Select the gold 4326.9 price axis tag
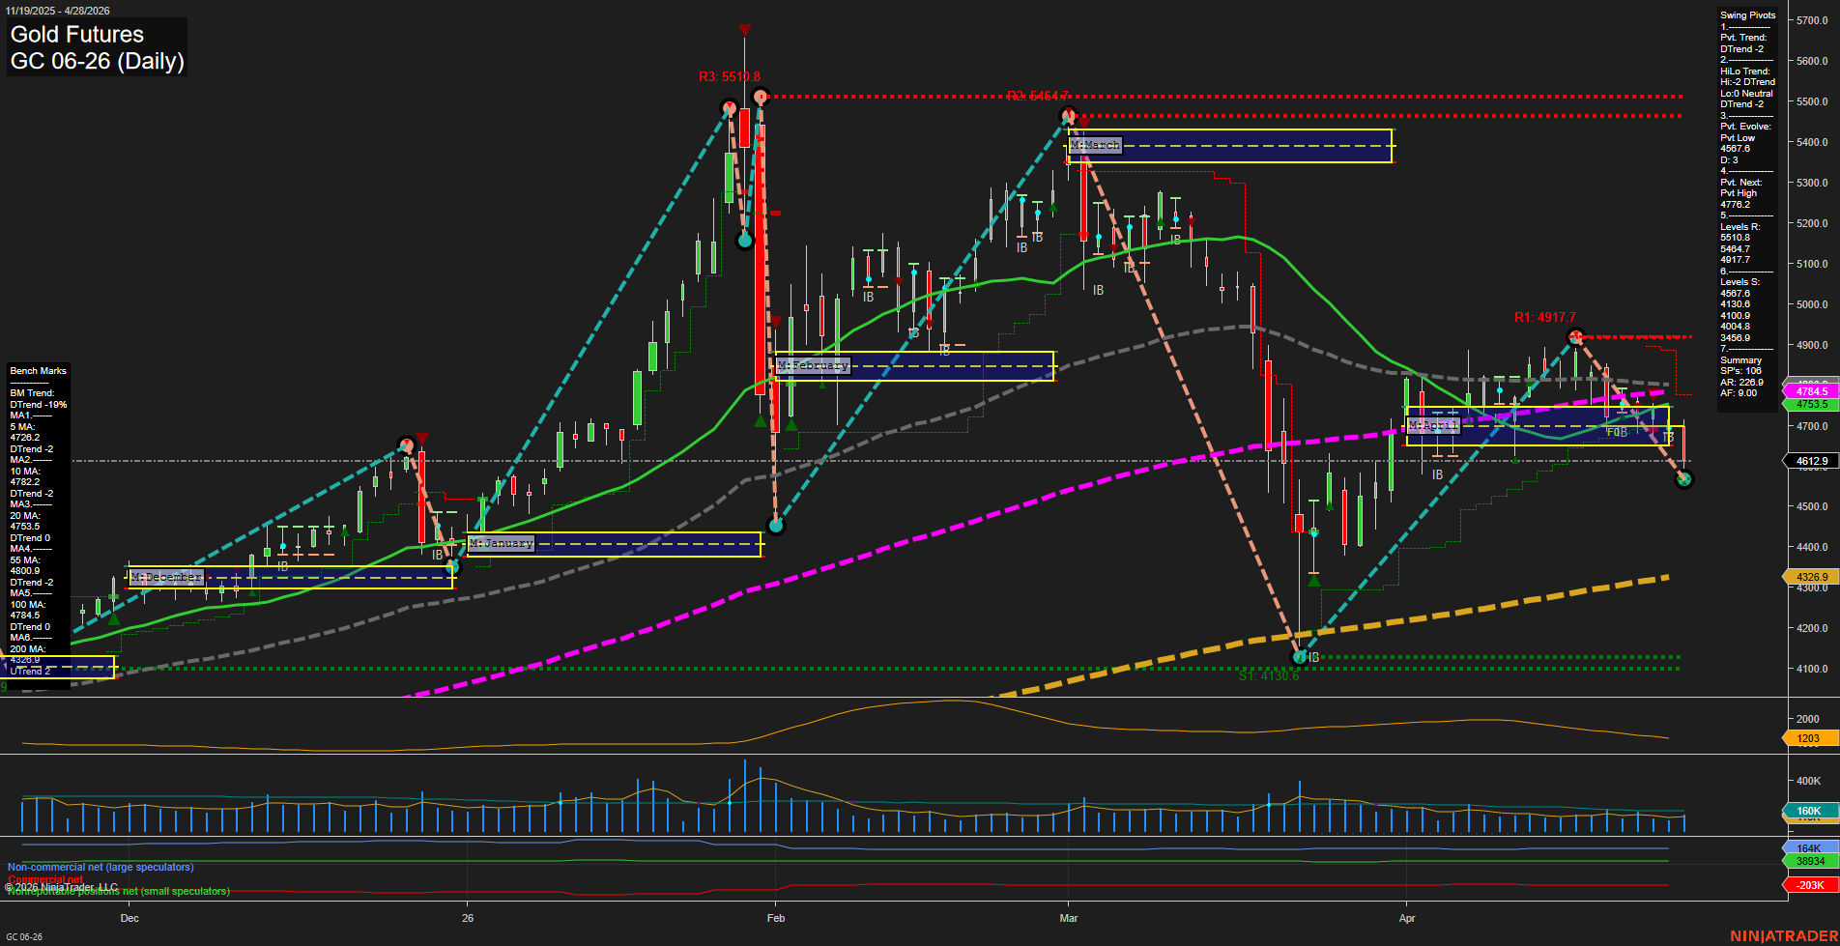1840x946 pixels. coord(1811,577)
